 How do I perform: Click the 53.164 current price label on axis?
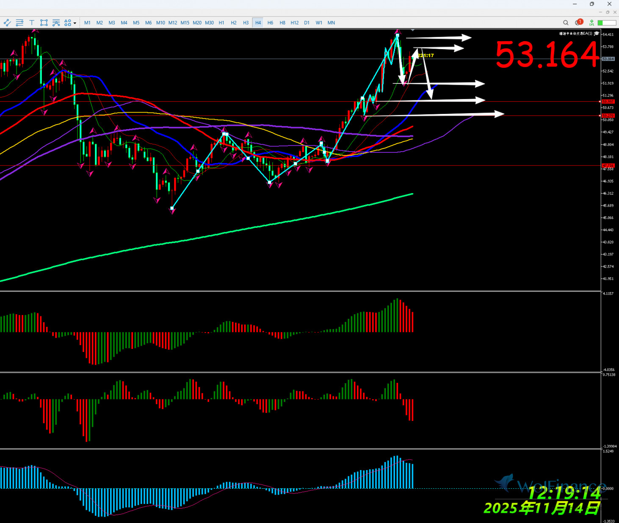pos(608,59)
